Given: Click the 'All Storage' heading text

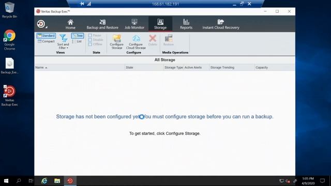Looking at the screenshot, I should (164, 60).
